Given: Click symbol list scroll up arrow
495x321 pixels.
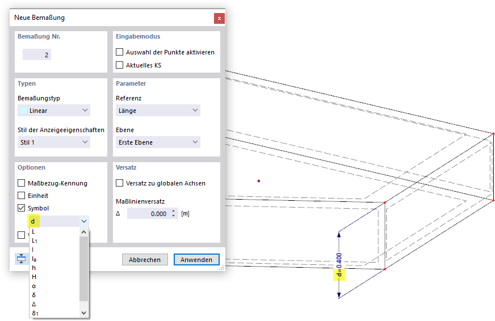Looking at the screenshot, I should [x=83, y=232].
